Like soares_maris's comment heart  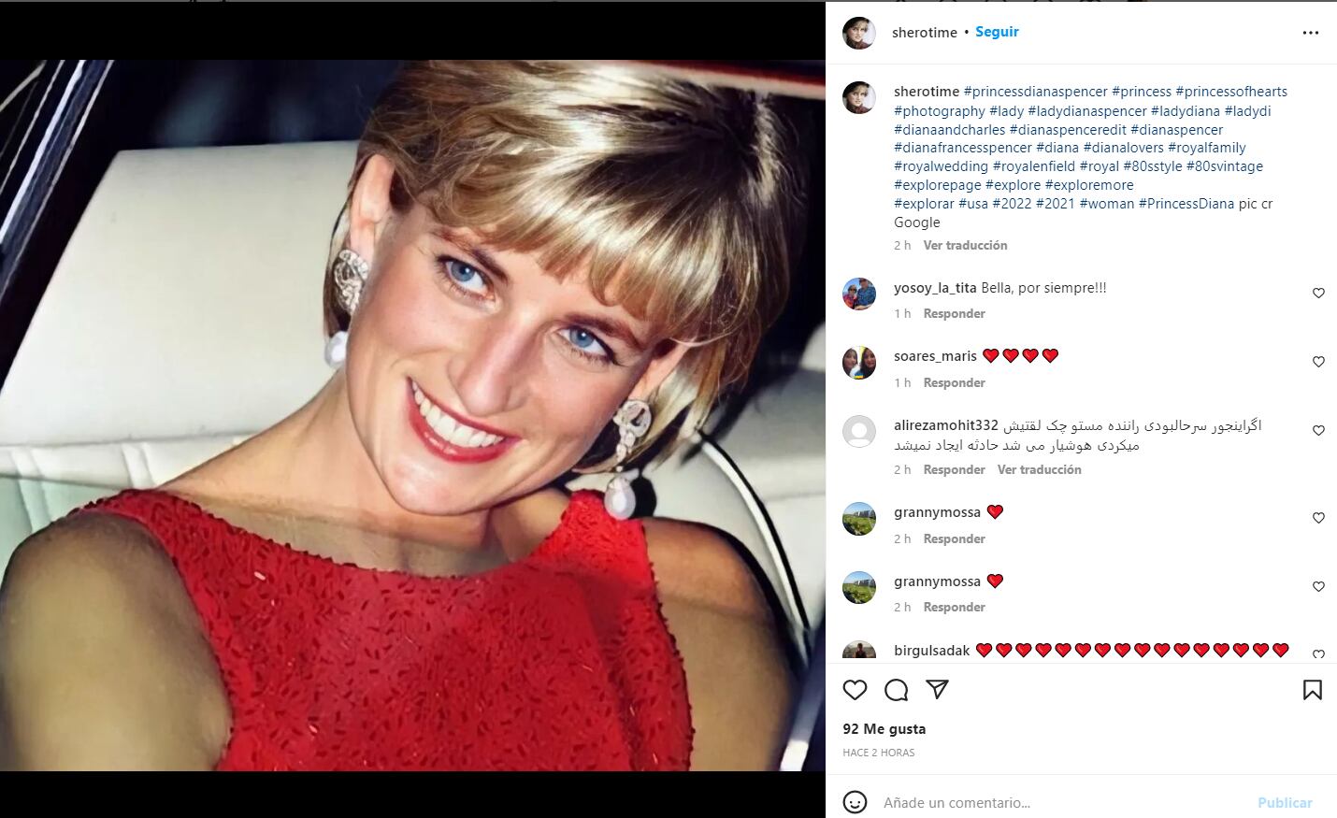1318,362
